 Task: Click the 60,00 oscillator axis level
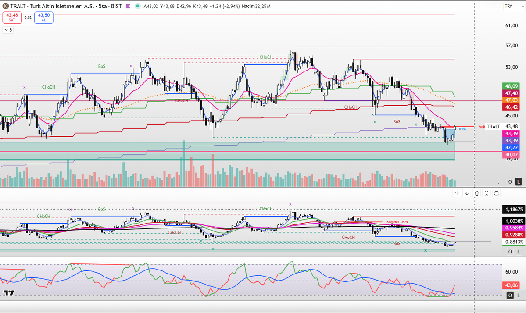(511, 272)
